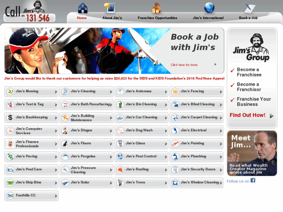Open the Become a Franchisor link
283x212 pixels.
249,87
